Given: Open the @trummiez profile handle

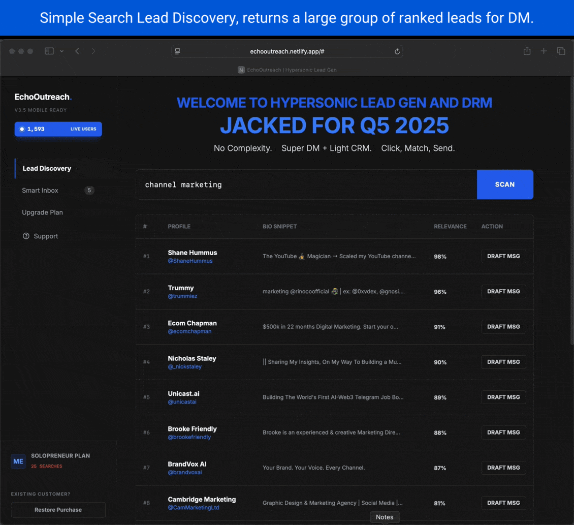Looking at the screenshot, I should pyautogui.click(x=182, y=296).
